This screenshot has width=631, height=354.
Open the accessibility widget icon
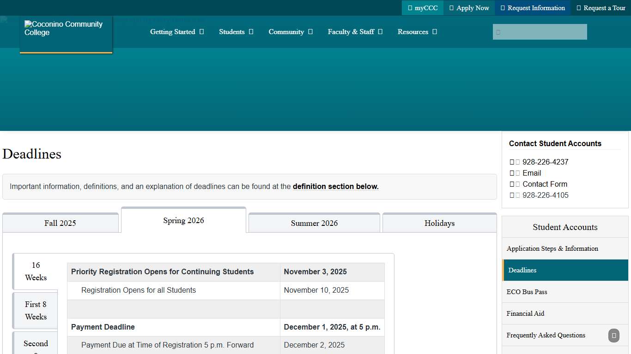614,336
